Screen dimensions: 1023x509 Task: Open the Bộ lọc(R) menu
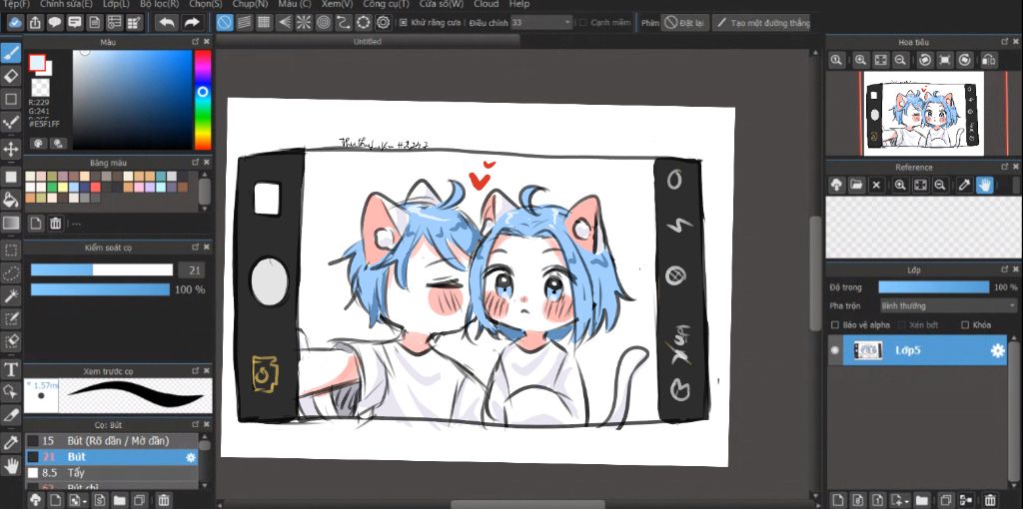tap(160, 4)
